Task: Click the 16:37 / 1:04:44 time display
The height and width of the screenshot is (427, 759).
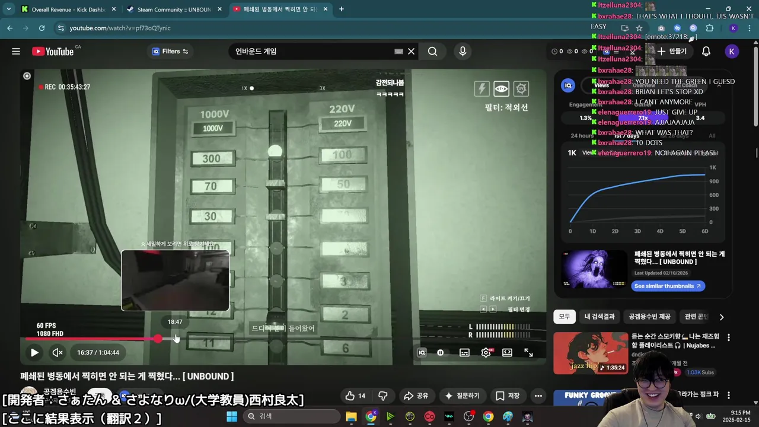Action: pyautogui.click(x=98, y=352)
